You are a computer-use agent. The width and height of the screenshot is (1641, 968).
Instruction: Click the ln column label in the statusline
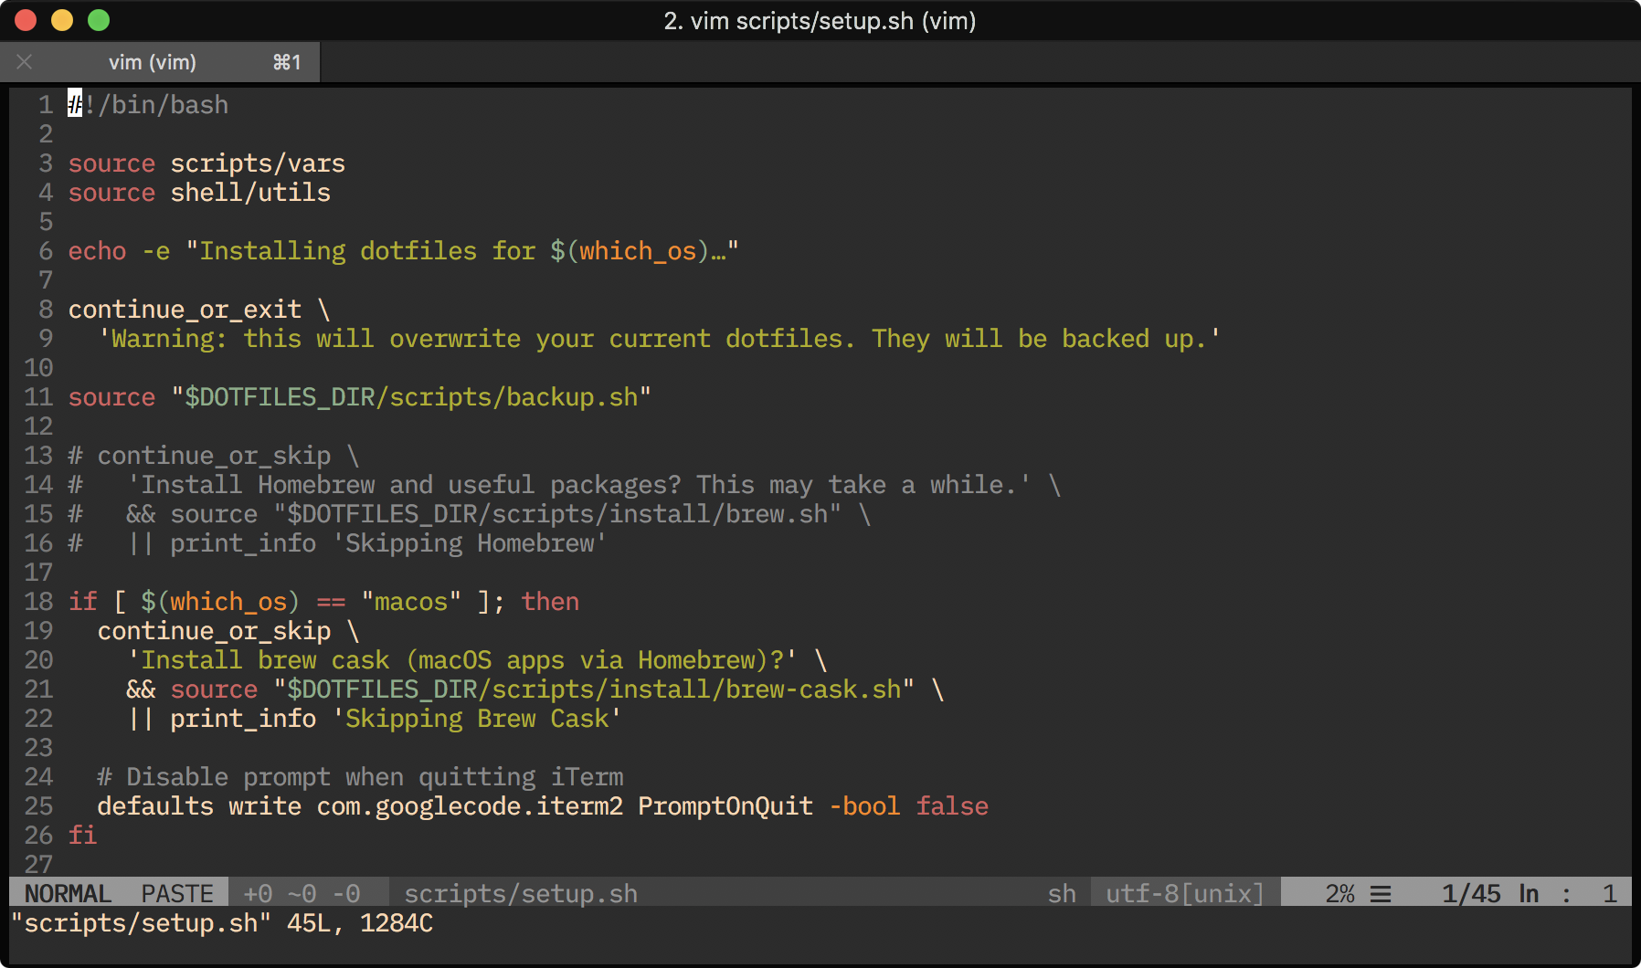point(1529,893)
